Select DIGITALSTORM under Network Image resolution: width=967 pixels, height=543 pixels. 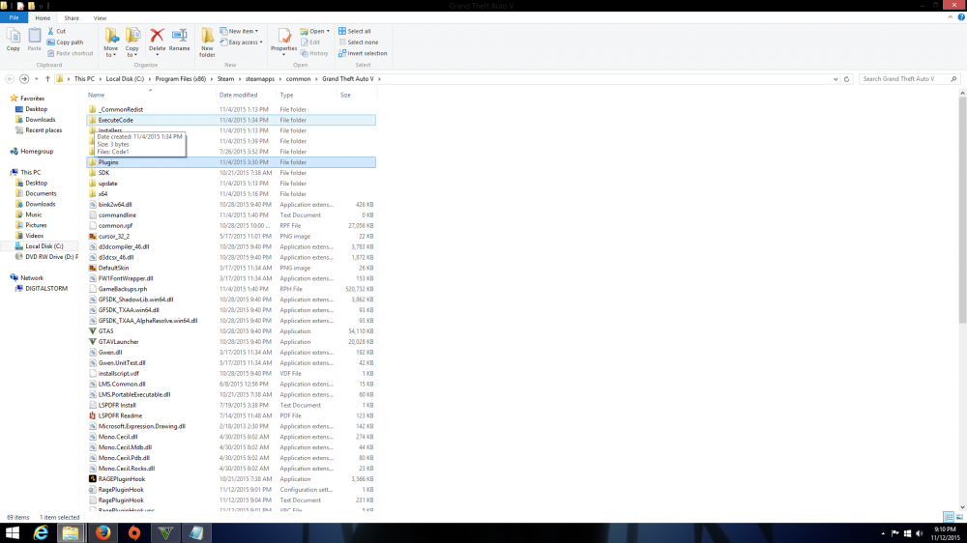pos(46,289)
